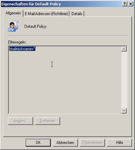This screenshot has width=135, height=150.
Task: Switch to the Allgemein tab
Action: (13, 13)
